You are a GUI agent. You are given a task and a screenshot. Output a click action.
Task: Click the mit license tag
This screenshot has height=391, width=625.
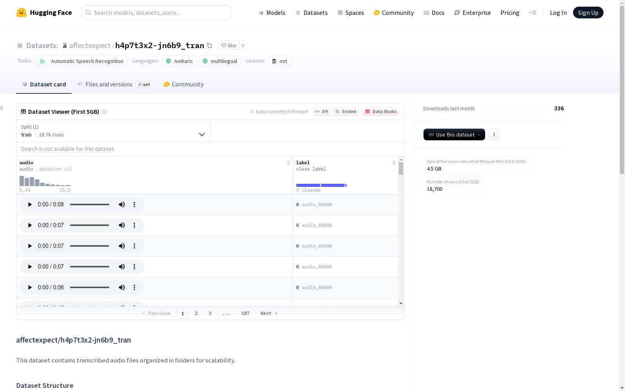[x=280, y=61]
